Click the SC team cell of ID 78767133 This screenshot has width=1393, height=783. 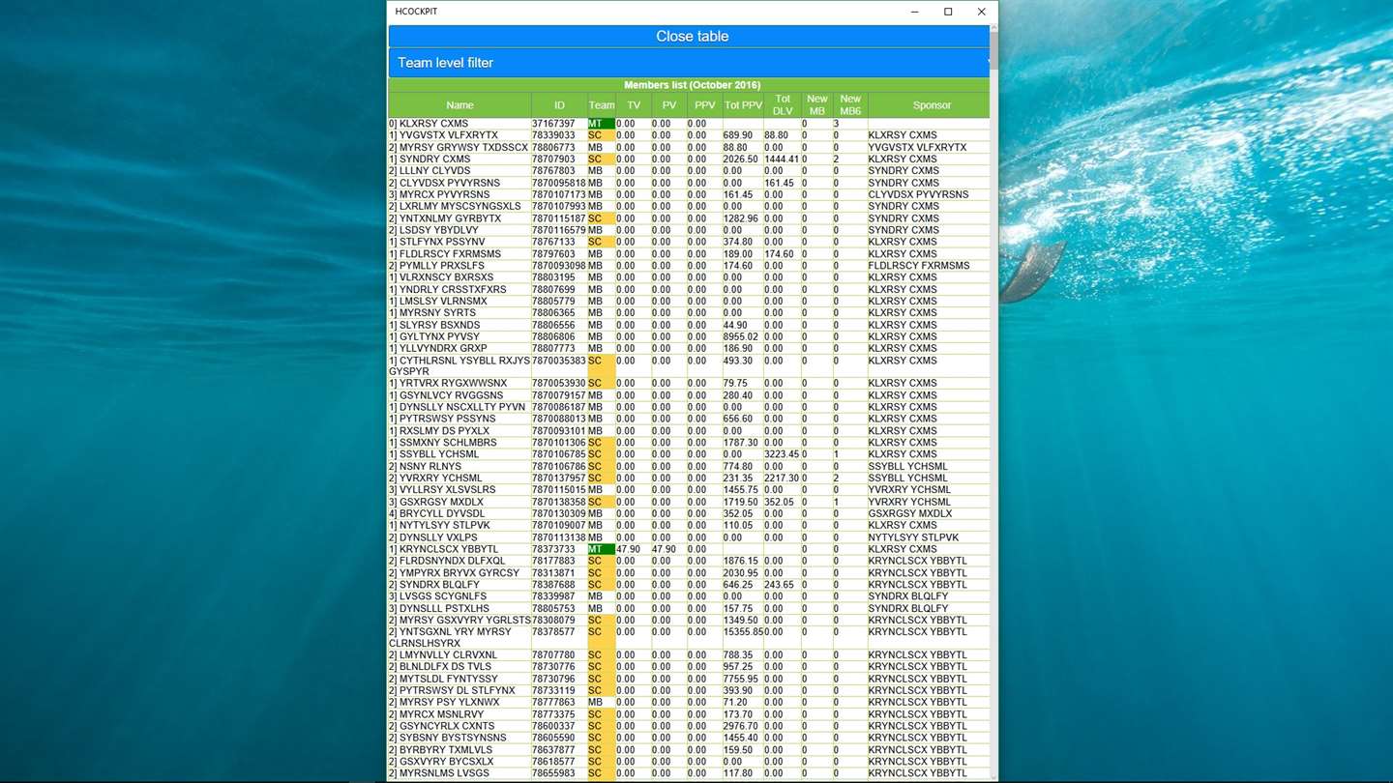coord(602,242)
